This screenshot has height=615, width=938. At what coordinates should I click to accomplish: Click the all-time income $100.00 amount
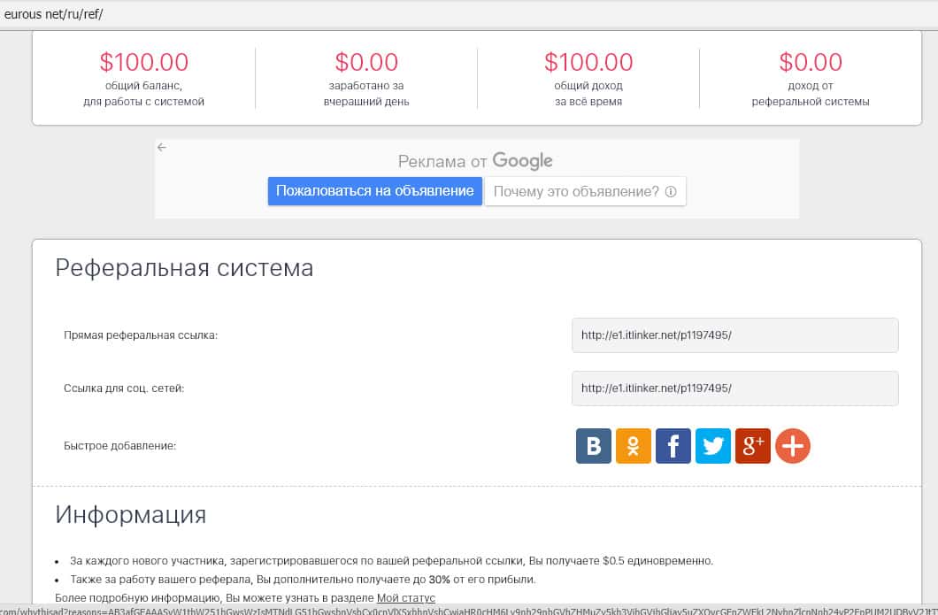(588, 62)
